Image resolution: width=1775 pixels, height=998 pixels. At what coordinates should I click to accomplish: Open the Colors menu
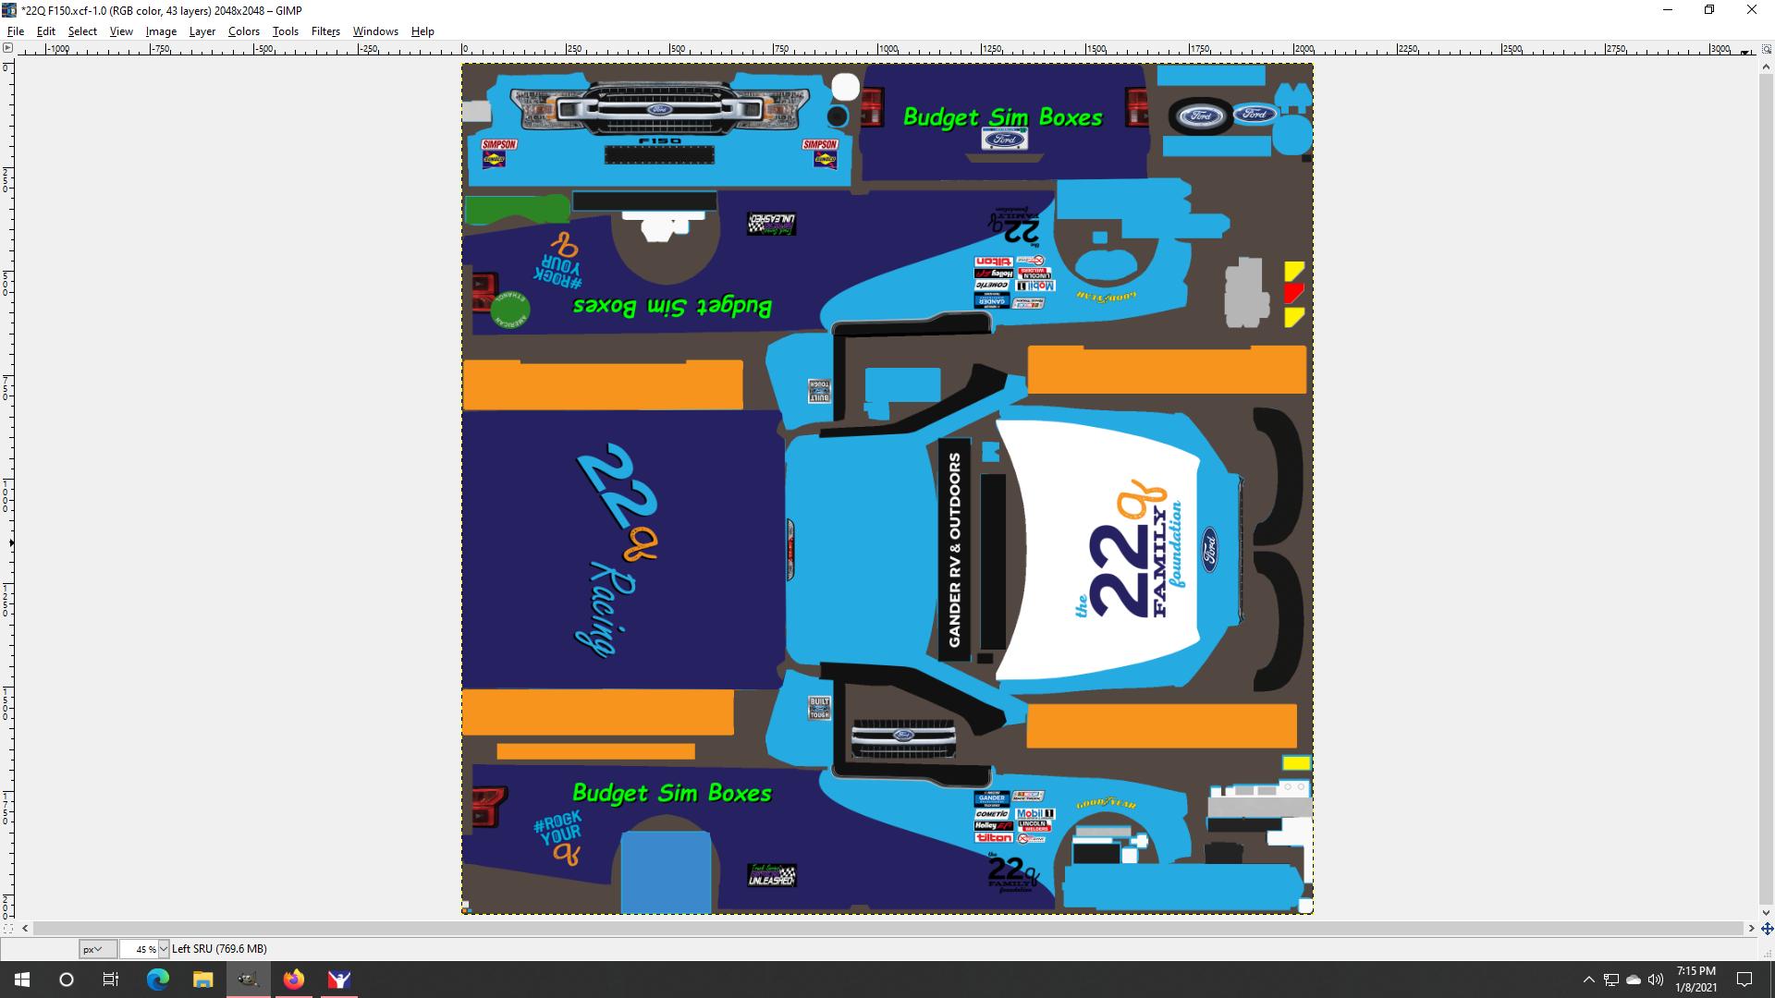(x=243, y=30)
